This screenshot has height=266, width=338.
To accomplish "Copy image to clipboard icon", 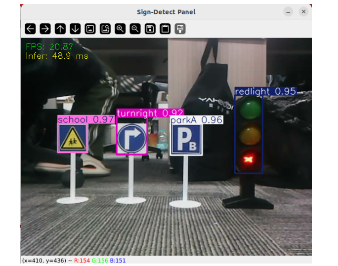I will tap(165, 29).
